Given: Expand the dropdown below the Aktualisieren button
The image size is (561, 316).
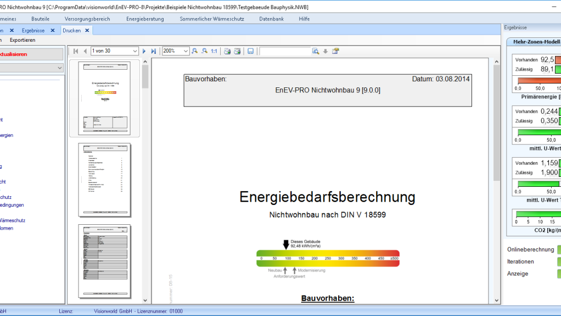Looking at the screenshot, I should click(x=59, y=68).
